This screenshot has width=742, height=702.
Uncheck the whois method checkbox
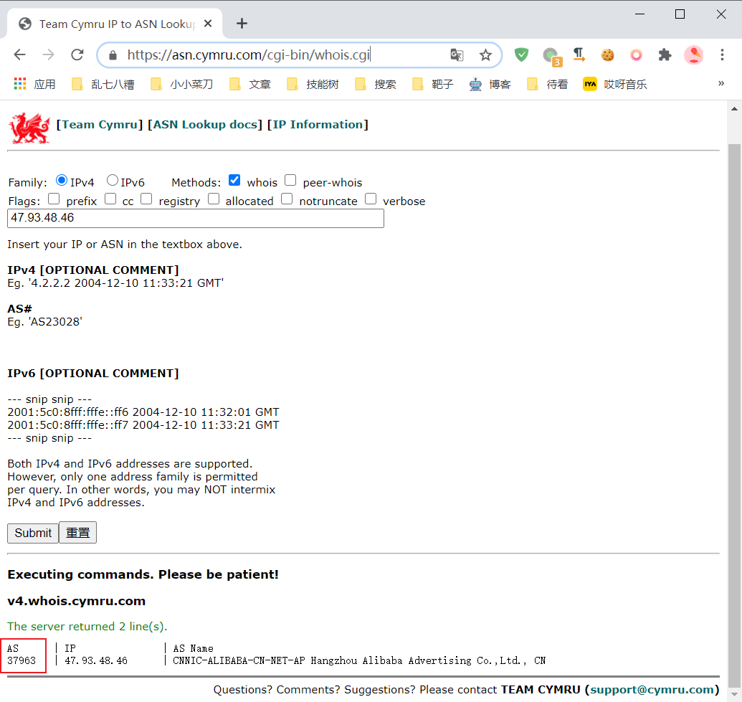(x=234, y=181)
